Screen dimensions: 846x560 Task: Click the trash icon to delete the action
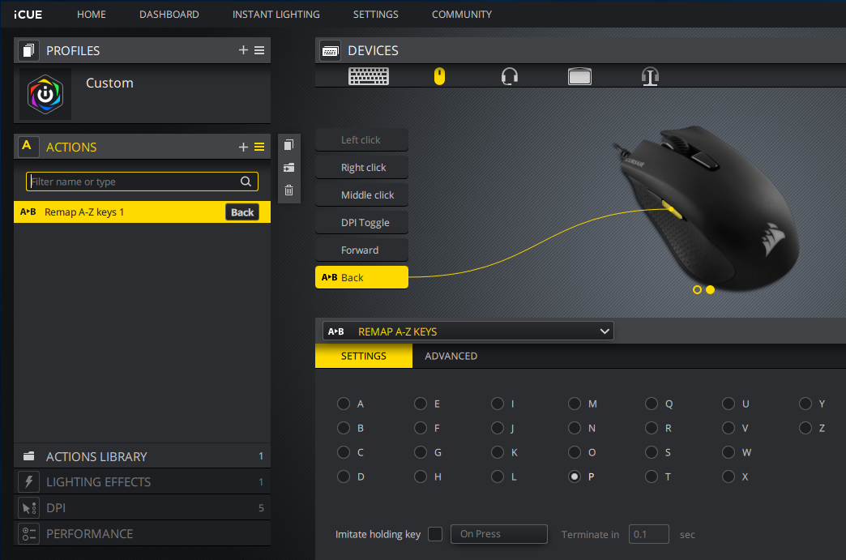(x=289, y=190)
